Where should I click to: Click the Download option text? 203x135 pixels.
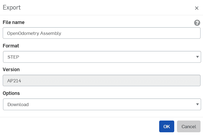pyautogui.click(x=18, y=104)
